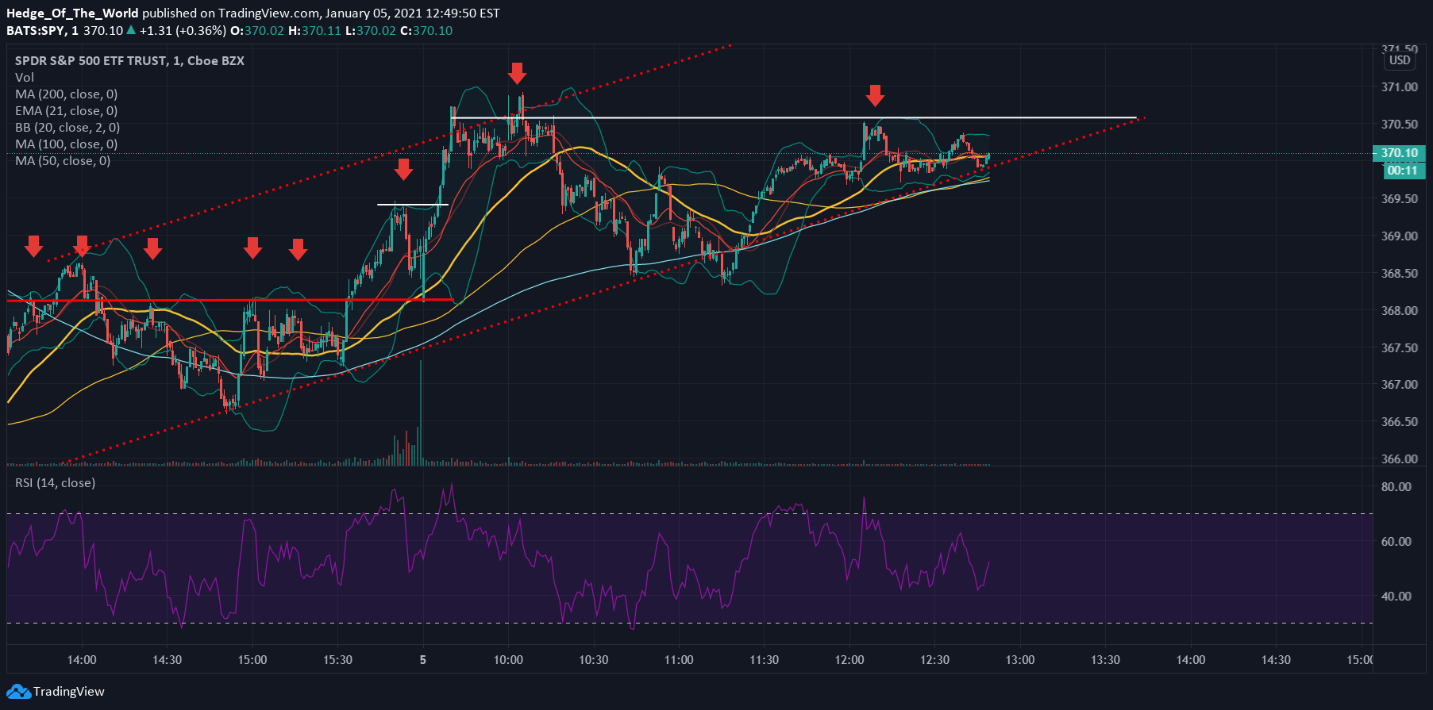Image resolution: width=1433 pixels, height=710 pixels.
Task: Select the MA (50, close, 0) legend
Action: coord(63,160)
